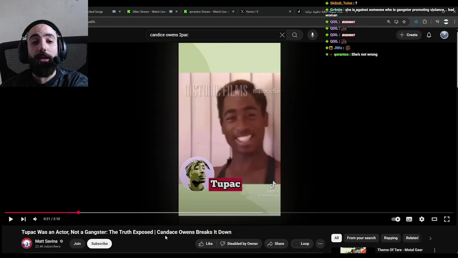Viewport: 458px width, 258px height.
Task: Toggle the Loop button
Action: click(301, 244)
